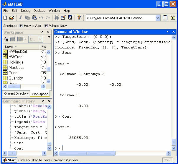Viewport: 178px width, 164px height.
Task: Select the MaxCost variable row
Action: (24, 67)
